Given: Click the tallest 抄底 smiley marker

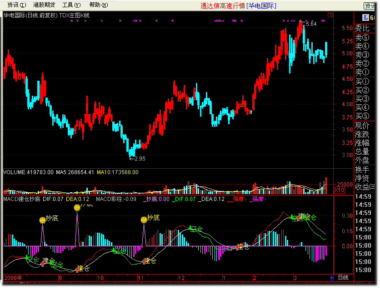Looking at the screenshot, I should tap(77, 207).
